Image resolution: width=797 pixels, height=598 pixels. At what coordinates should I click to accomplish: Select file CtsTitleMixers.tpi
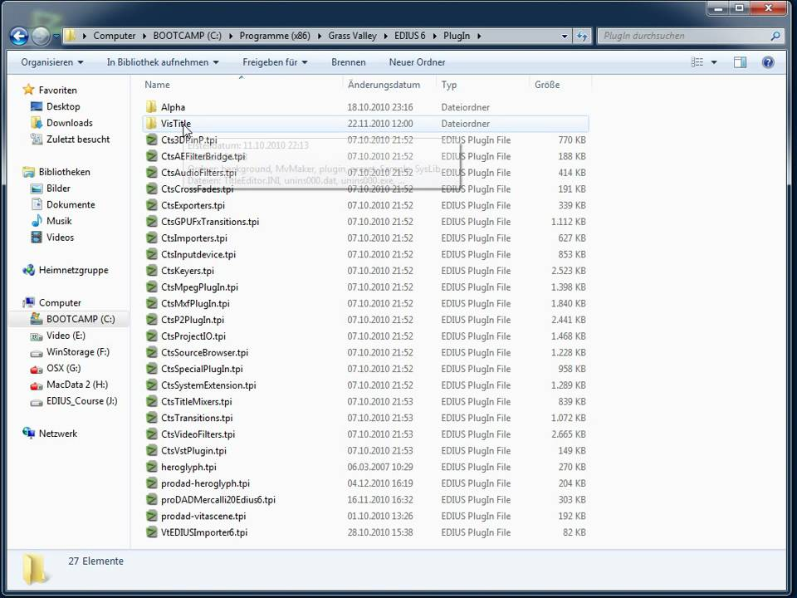click(x=196, y=402)
